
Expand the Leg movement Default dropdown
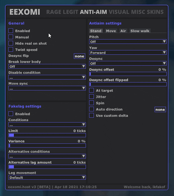coord(47,178)
